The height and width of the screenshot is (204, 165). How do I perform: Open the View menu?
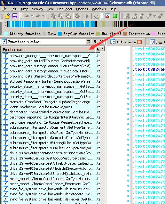pos(50,9)
